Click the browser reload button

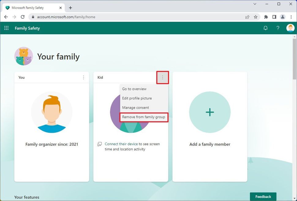23,17
